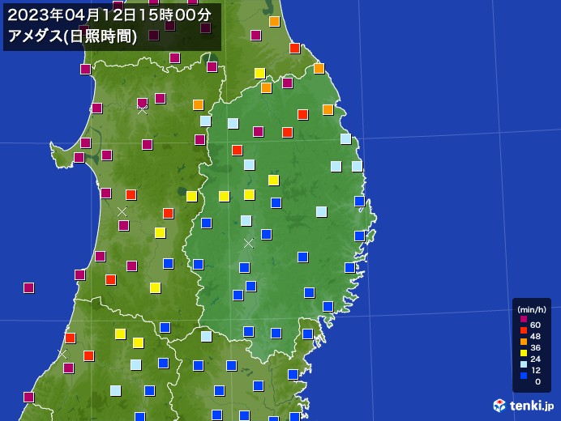The height and width of the screenshot is (421, 561).
Task: Click the lone purple station marker out at sea
Action: [x=28, y=287]
